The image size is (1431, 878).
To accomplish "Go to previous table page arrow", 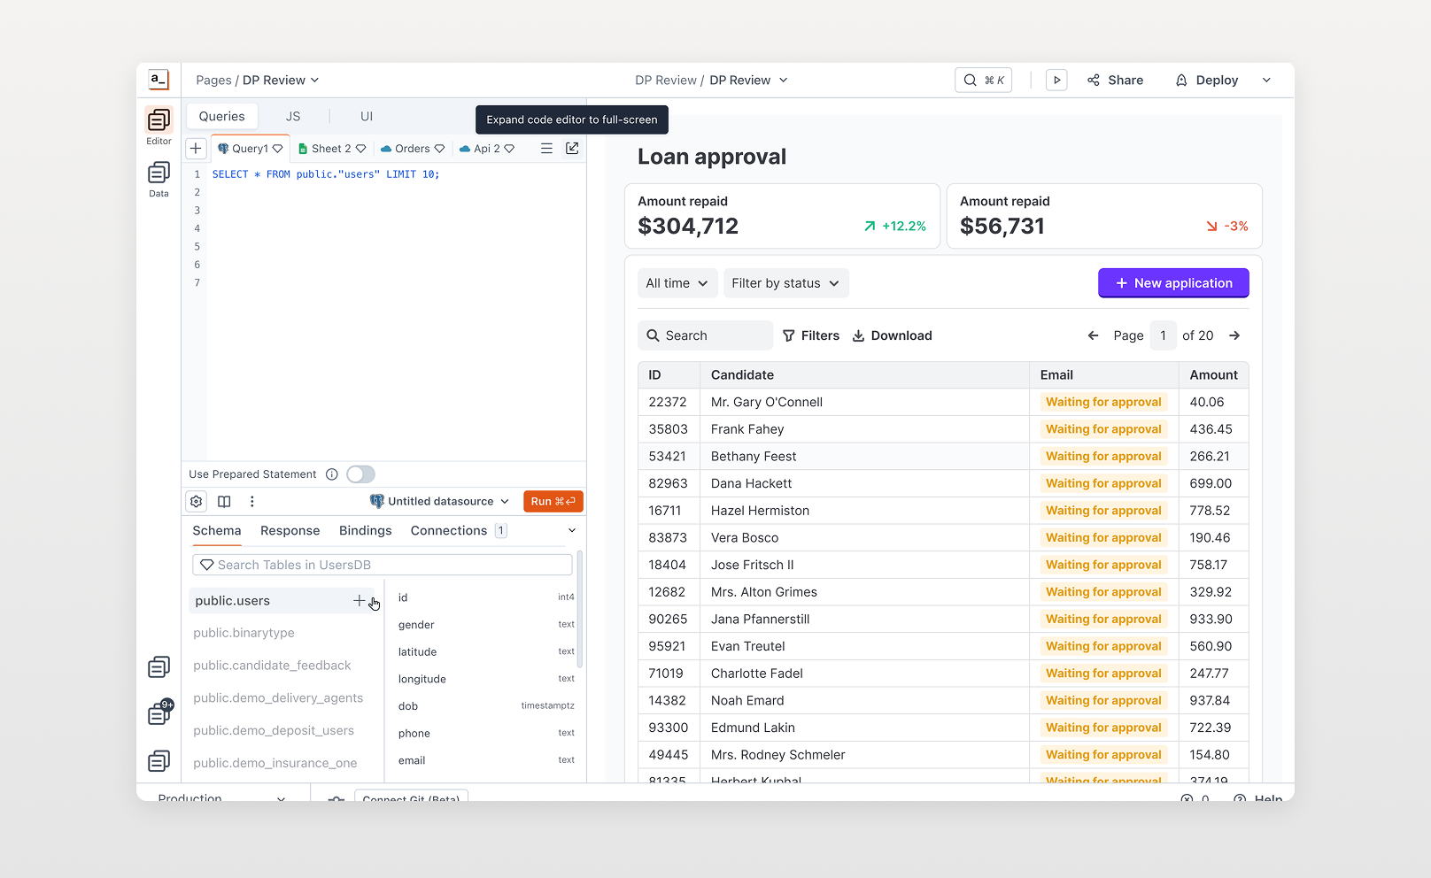I will point(1093,335).
